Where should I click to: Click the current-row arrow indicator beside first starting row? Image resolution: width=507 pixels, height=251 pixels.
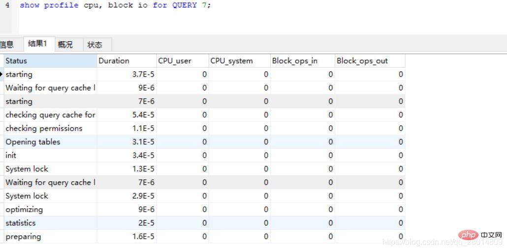coord(2,74)
